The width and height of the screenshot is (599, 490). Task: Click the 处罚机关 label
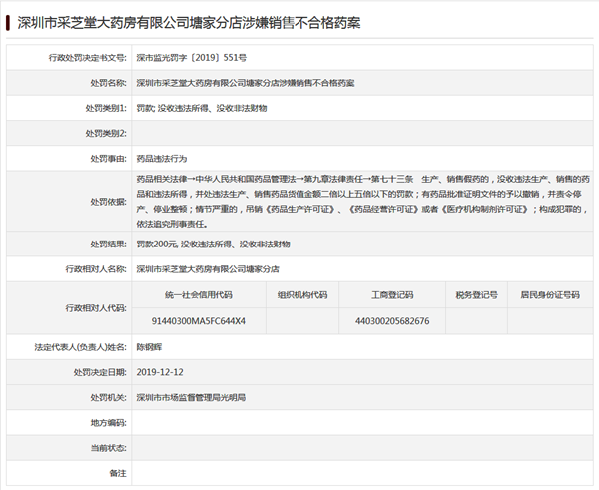point(109,397)
